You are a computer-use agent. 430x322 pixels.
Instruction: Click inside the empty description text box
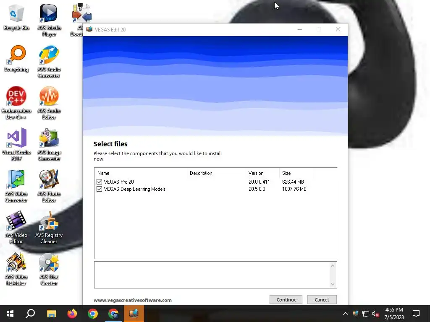click(x=212, y=275)
